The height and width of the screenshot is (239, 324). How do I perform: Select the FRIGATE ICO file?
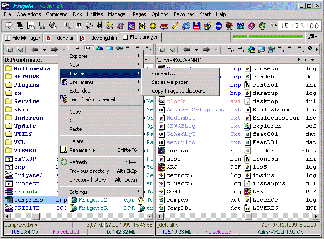tap(36, 208)
